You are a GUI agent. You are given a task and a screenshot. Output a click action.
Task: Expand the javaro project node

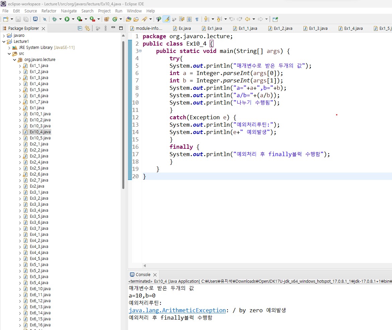click(x=4, y=36)
